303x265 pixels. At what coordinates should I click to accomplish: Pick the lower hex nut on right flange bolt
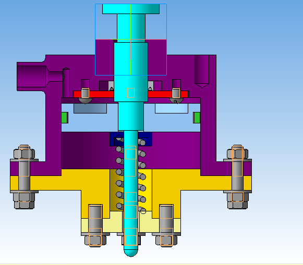237,200
